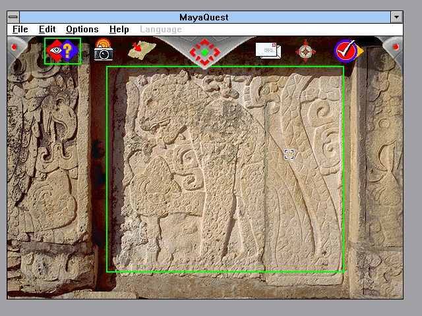Click the eye and question mark icon
The width and height of the screenshot is (422, 316).
pos(63,51)
